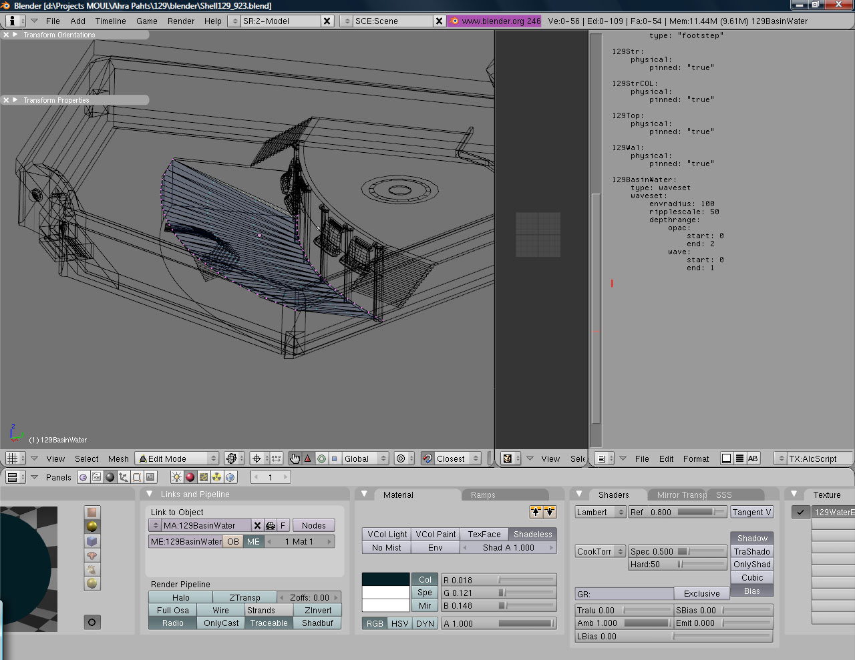Viewport: 855px width, 660px height.
Task: Click Col diffuse color swatch
Action: (386, 579)
